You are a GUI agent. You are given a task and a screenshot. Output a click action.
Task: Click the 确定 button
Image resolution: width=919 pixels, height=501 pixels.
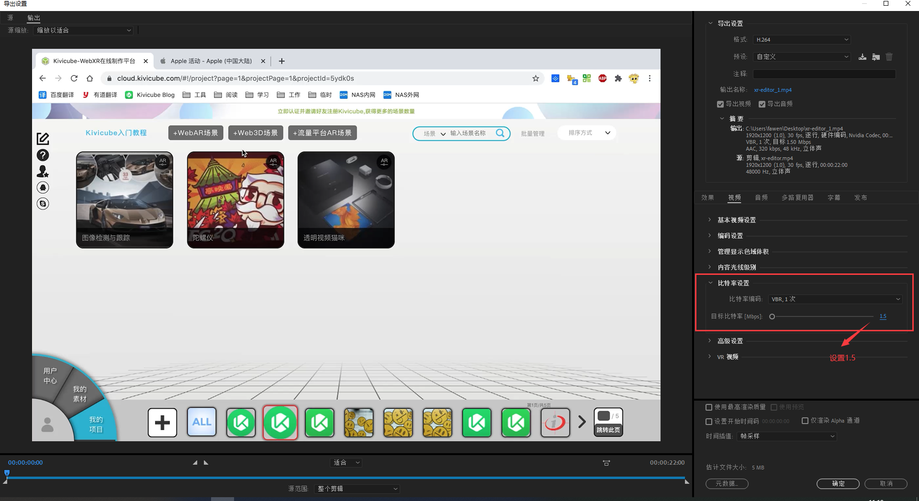pos(838,484)
